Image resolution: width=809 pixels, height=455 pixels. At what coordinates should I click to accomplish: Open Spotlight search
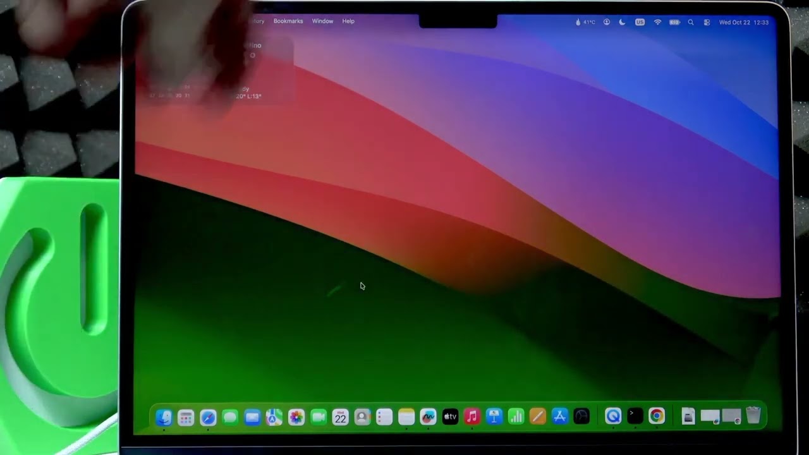(x=691, y=22)
